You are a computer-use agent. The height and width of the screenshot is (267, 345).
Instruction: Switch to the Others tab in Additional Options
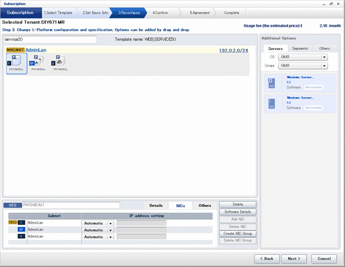(x=324, y=48)
